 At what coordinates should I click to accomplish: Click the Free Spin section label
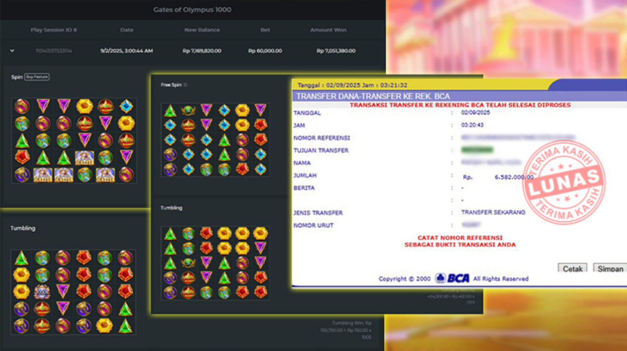(171, 85)
